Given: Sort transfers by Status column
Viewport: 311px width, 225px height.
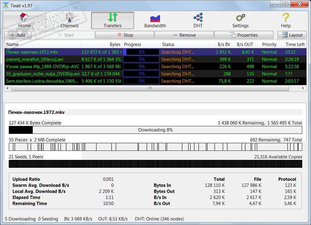Looking at the screenshot, I should [x=184, y=45].
